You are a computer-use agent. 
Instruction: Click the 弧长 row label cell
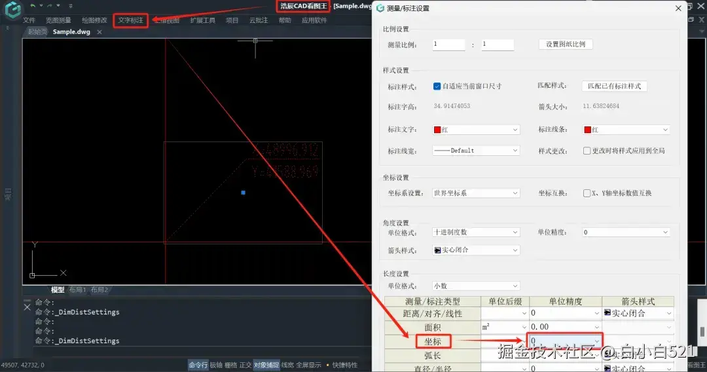tap(433, 356)
